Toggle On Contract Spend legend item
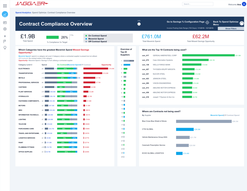247x191 pixels. click(96, 36)
